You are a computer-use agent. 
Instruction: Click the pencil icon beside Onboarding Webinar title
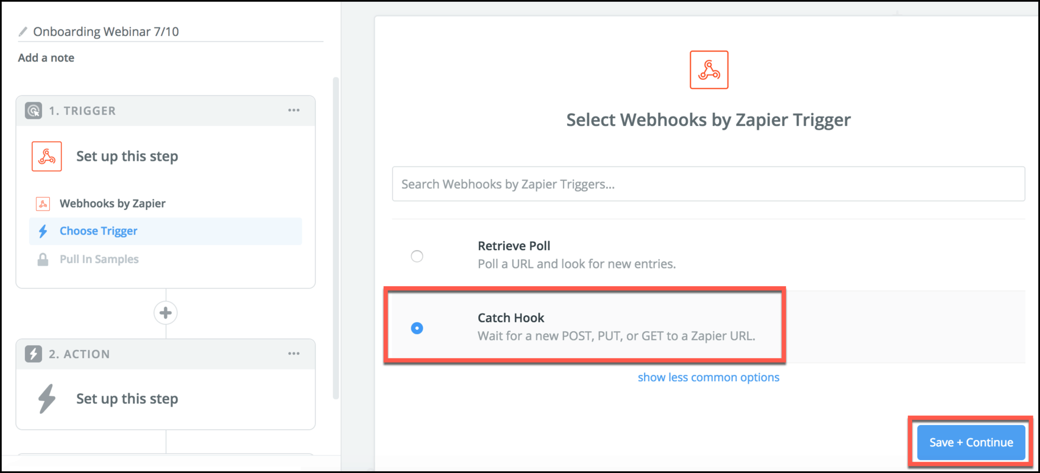[x=23, y=31]
